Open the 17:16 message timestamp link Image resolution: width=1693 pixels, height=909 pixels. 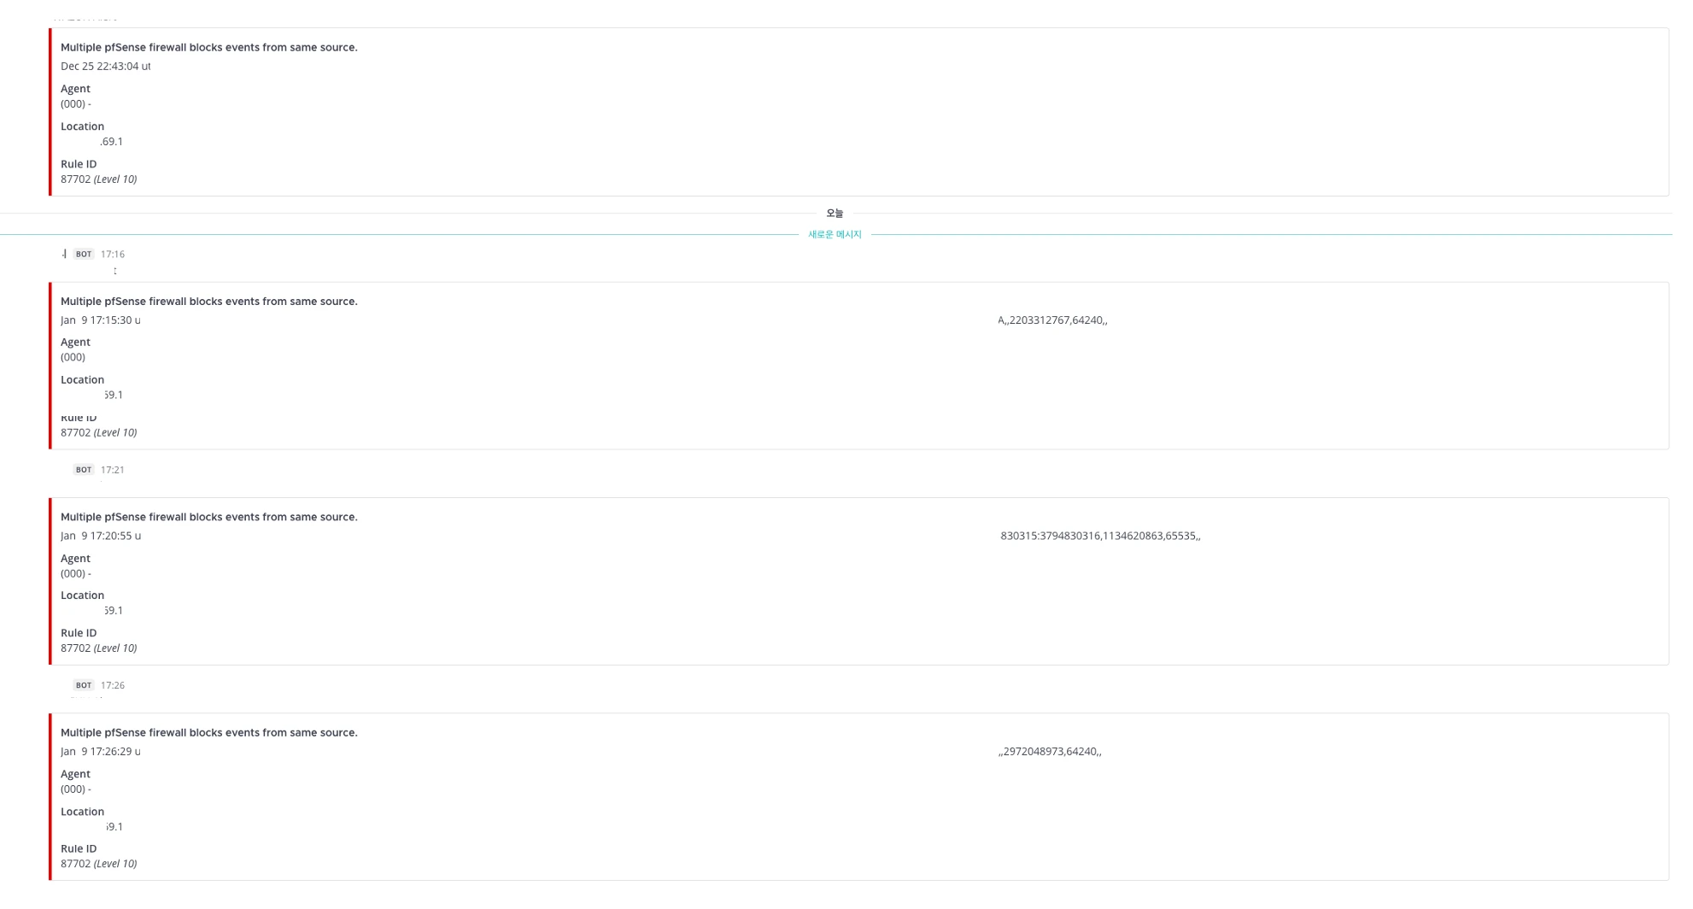[113, 254]
